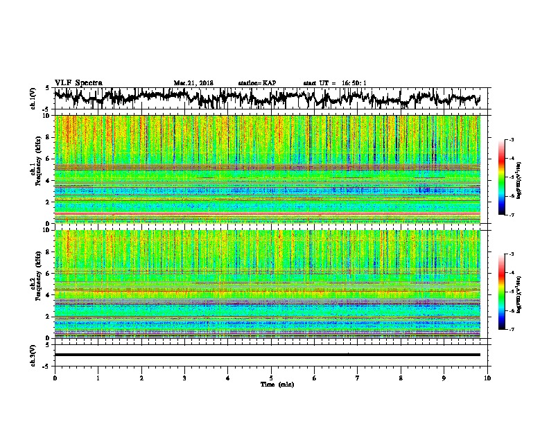
Task: Click the ch.2 log(PSD) color scale bar
Action: click(502, 292)
